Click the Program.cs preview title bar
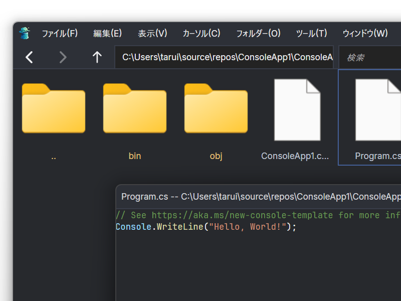Image resolution: width=401 pixels, height=301 pixels. (x=258, y=197)
